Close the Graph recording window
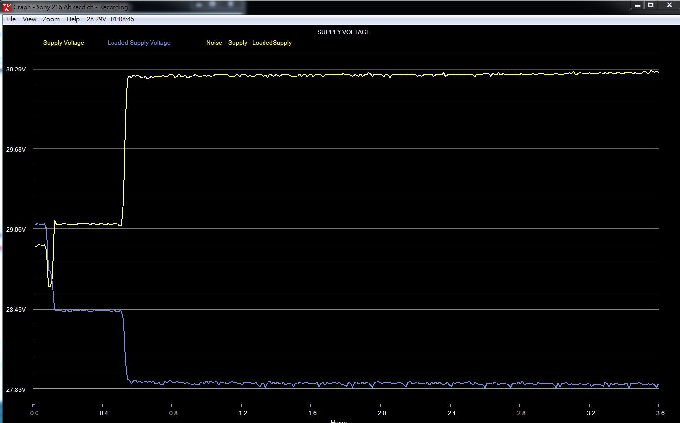680x423 pixels. (669, 5)
